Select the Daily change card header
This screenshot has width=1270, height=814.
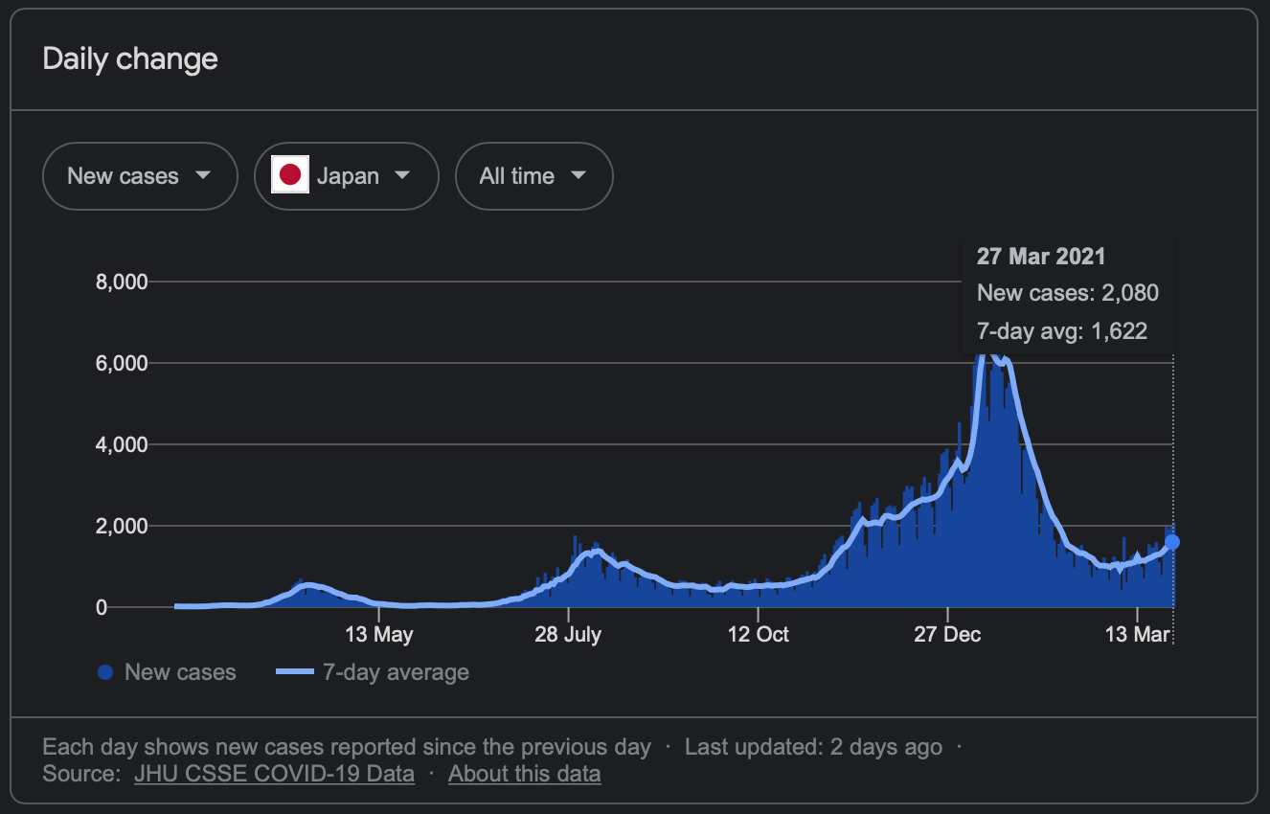pyautogui.click(x=129, y=58)
